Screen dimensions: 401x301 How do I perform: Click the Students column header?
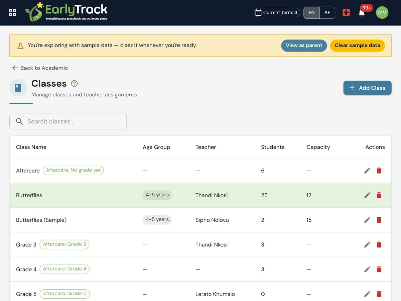click(x=273, y=147)
